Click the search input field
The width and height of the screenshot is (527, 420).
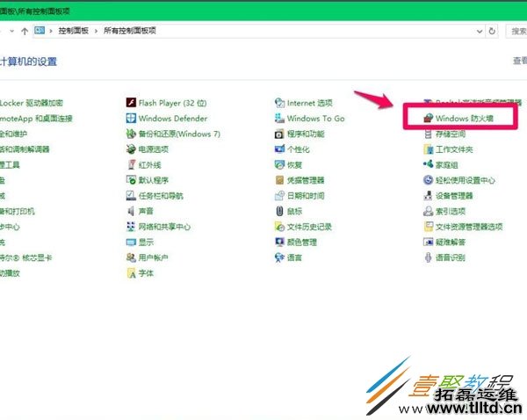[x=516, y=31]
